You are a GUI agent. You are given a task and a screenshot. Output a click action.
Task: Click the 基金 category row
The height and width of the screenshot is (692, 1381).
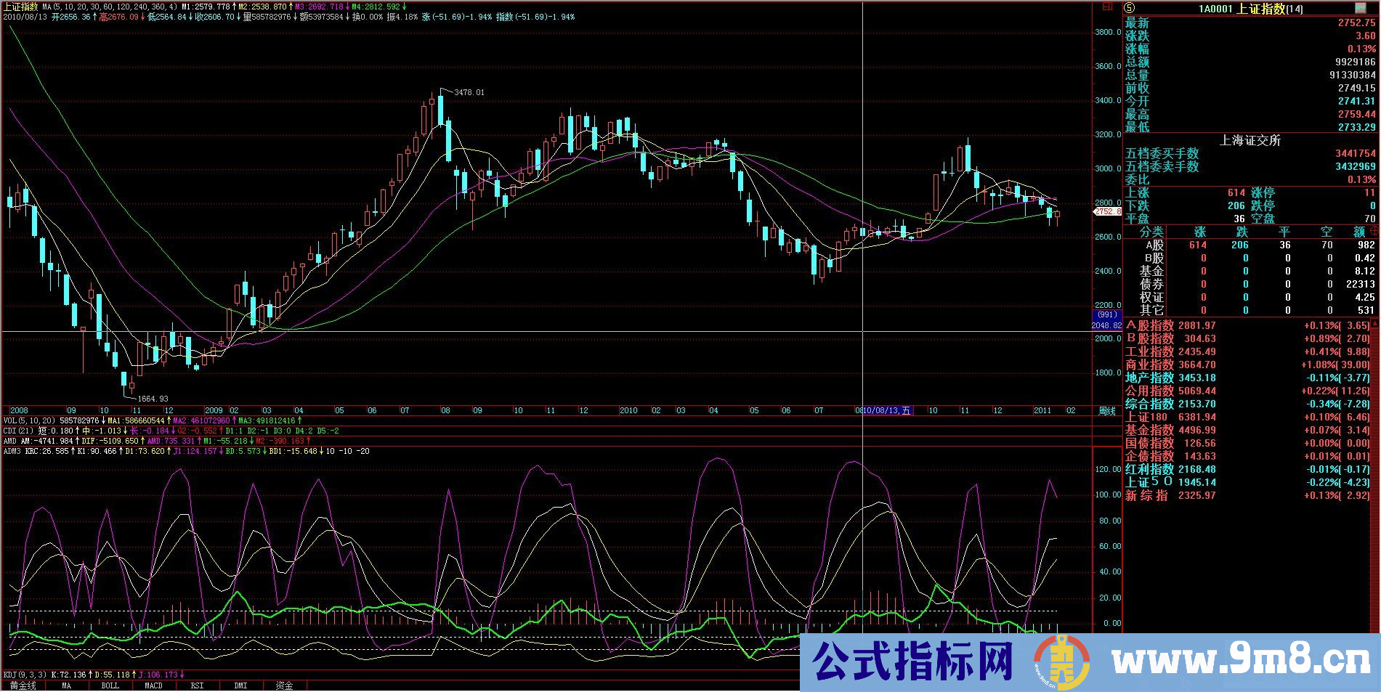tap(1250, 272)
